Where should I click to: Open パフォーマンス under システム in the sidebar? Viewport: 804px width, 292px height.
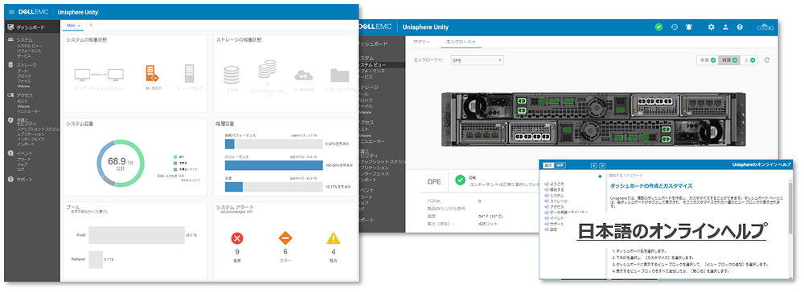click(x=29, y=51)
